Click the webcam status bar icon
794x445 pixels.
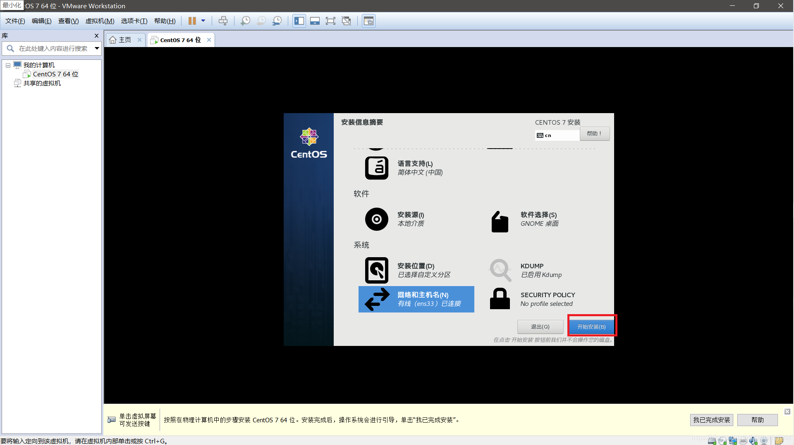pyautogui.click(x=764, y=441)
